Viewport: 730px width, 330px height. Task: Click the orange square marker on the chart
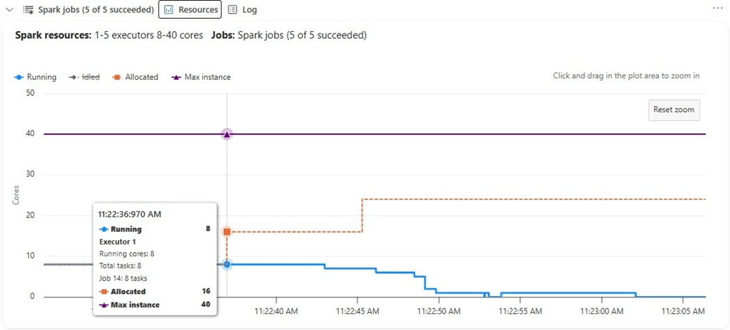227,232
